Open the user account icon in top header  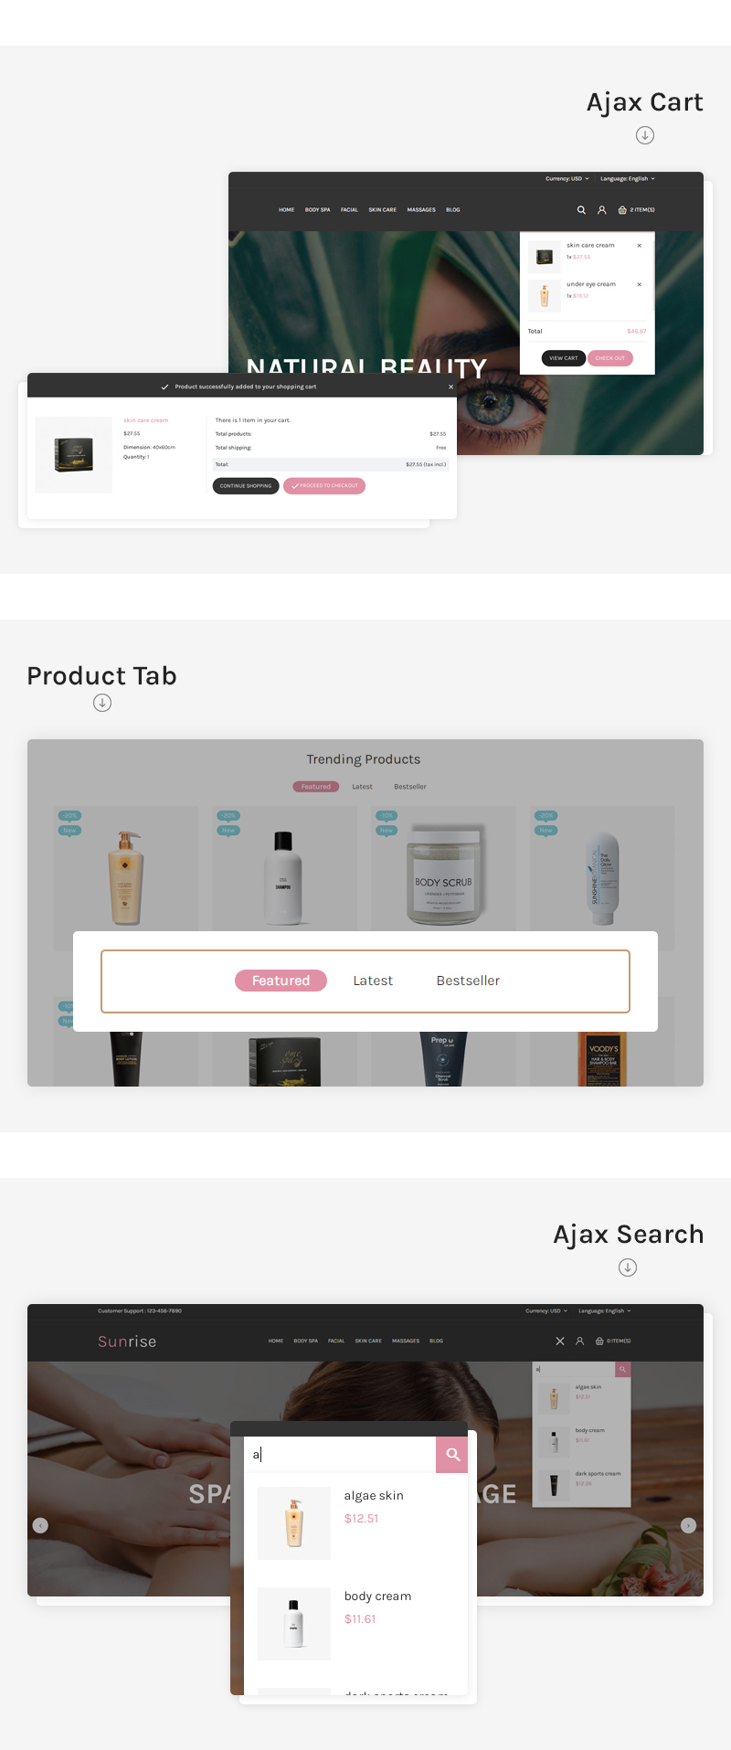pos(602,210)
